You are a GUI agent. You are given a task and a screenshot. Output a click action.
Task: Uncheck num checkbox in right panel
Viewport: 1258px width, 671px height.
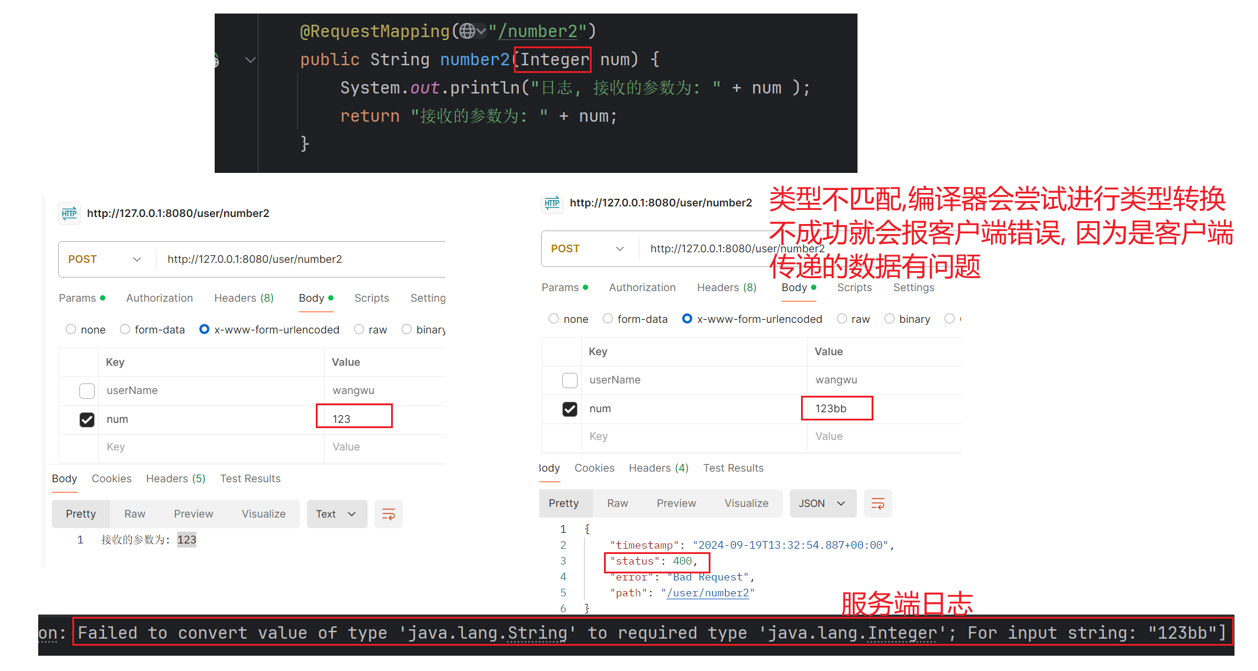tap(570, 409)
